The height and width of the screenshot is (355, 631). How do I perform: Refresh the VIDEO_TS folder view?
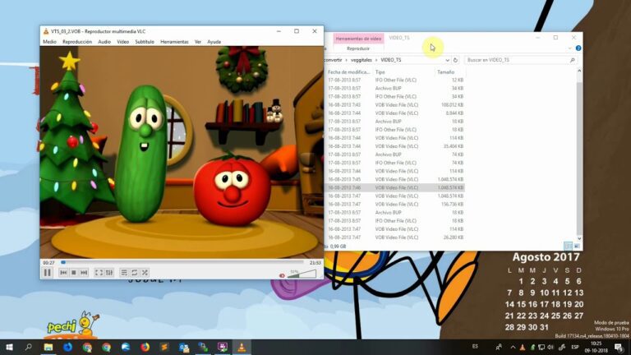click(x=455, y=60)
